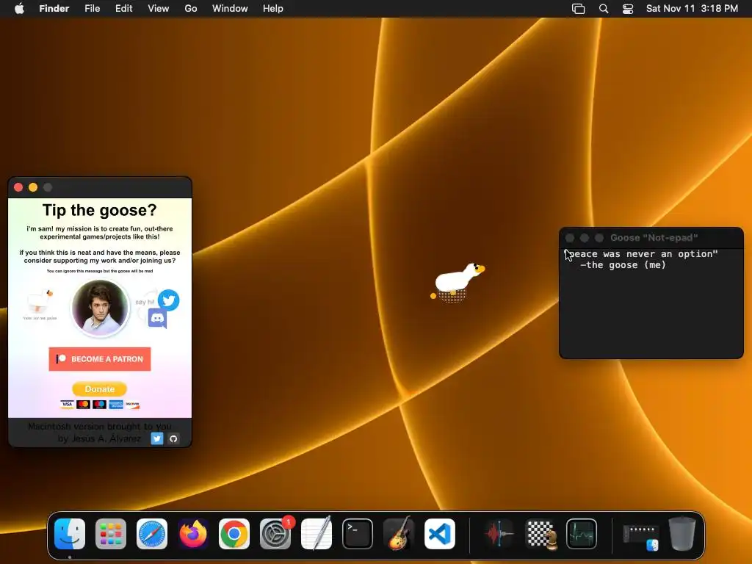Open the Help menu
Screen dimensions: 752x564
273,9
